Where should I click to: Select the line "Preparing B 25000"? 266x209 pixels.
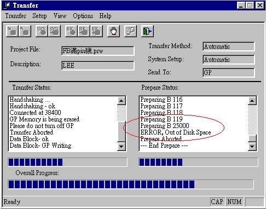pyautogui.click(x=165, y=126)
